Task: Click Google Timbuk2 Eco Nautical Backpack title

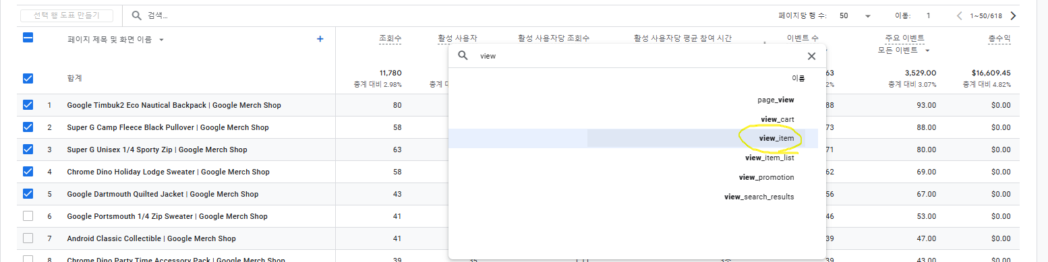Action: 174,105
